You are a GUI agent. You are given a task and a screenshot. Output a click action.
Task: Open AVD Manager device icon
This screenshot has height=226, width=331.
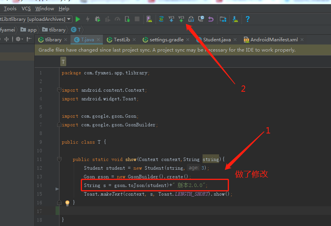tap(149, 19)
